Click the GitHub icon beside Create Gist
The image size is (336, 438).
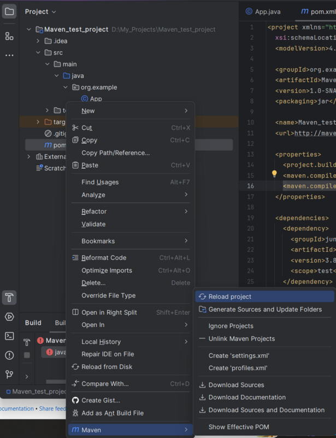(75, 400)
